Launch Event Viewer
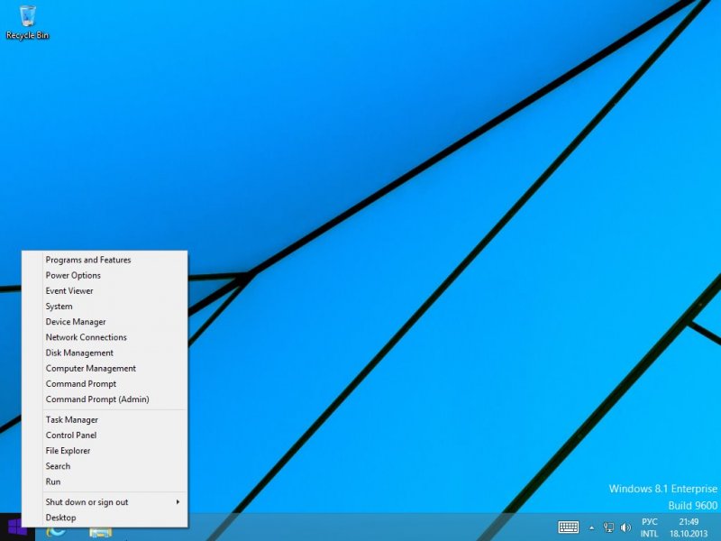Viewport: 721px width, 541px height. coord(105,290)
